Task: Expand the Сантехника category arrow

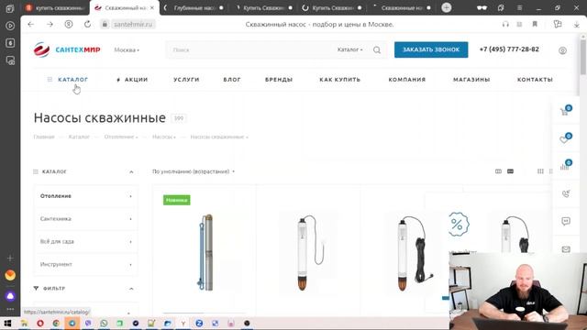Action: point(130,219)
